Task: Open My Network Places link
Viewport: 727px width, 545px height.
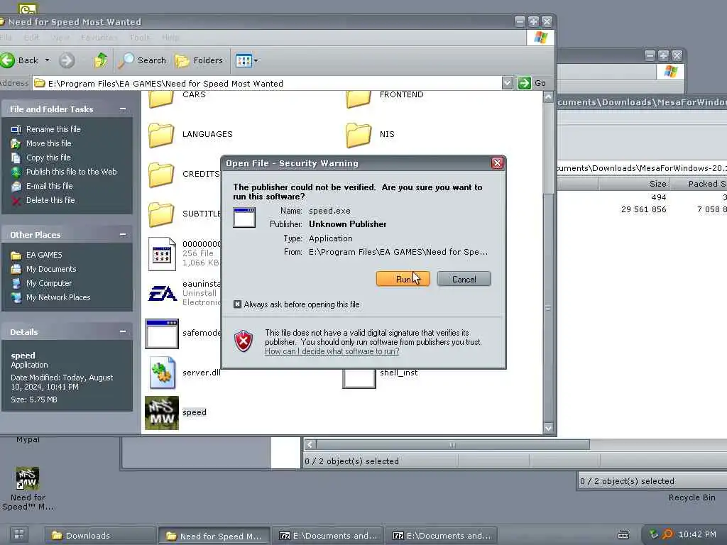Action: (58, 297)
